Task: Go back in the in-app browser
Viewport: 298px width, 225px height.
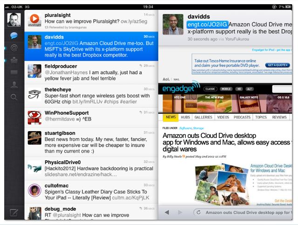Action: coord(167,212)
